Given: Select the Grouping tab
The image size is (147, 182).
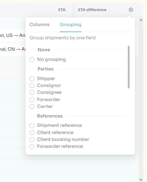Looking at the screenshot, I should (x=70, y=25).
